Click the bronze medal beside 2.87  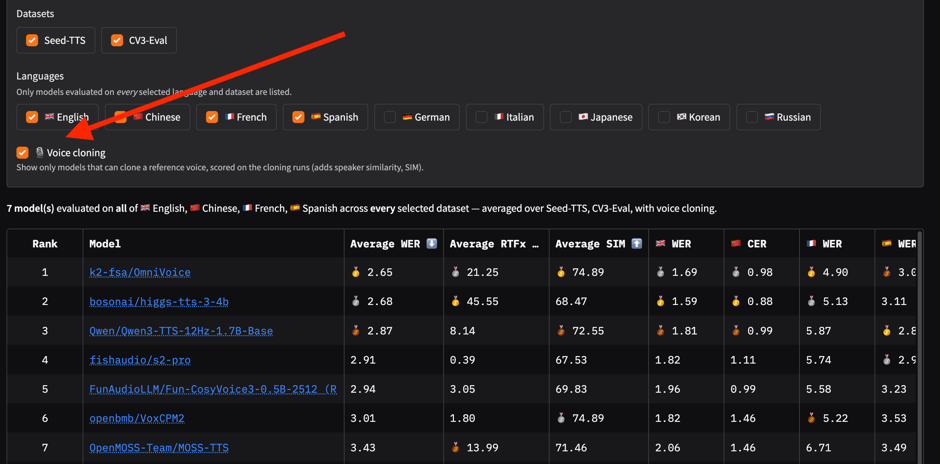pos(356,330)
